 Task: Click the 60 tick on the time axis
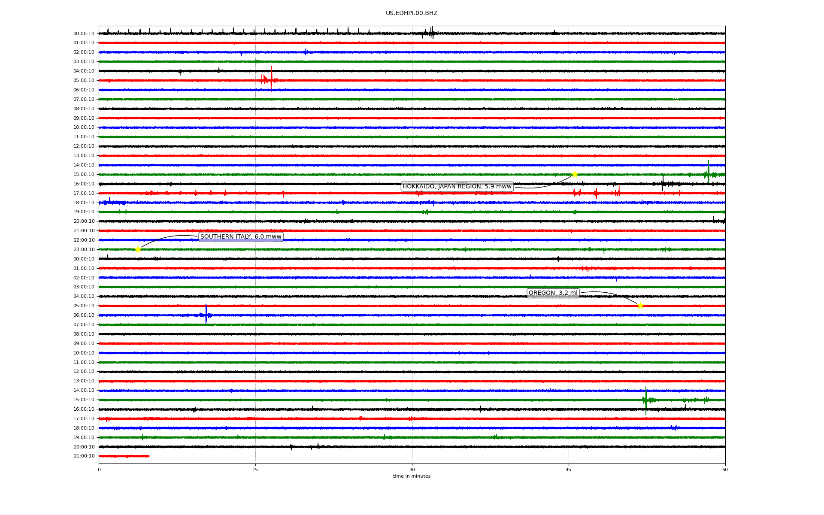click(725, 470)
